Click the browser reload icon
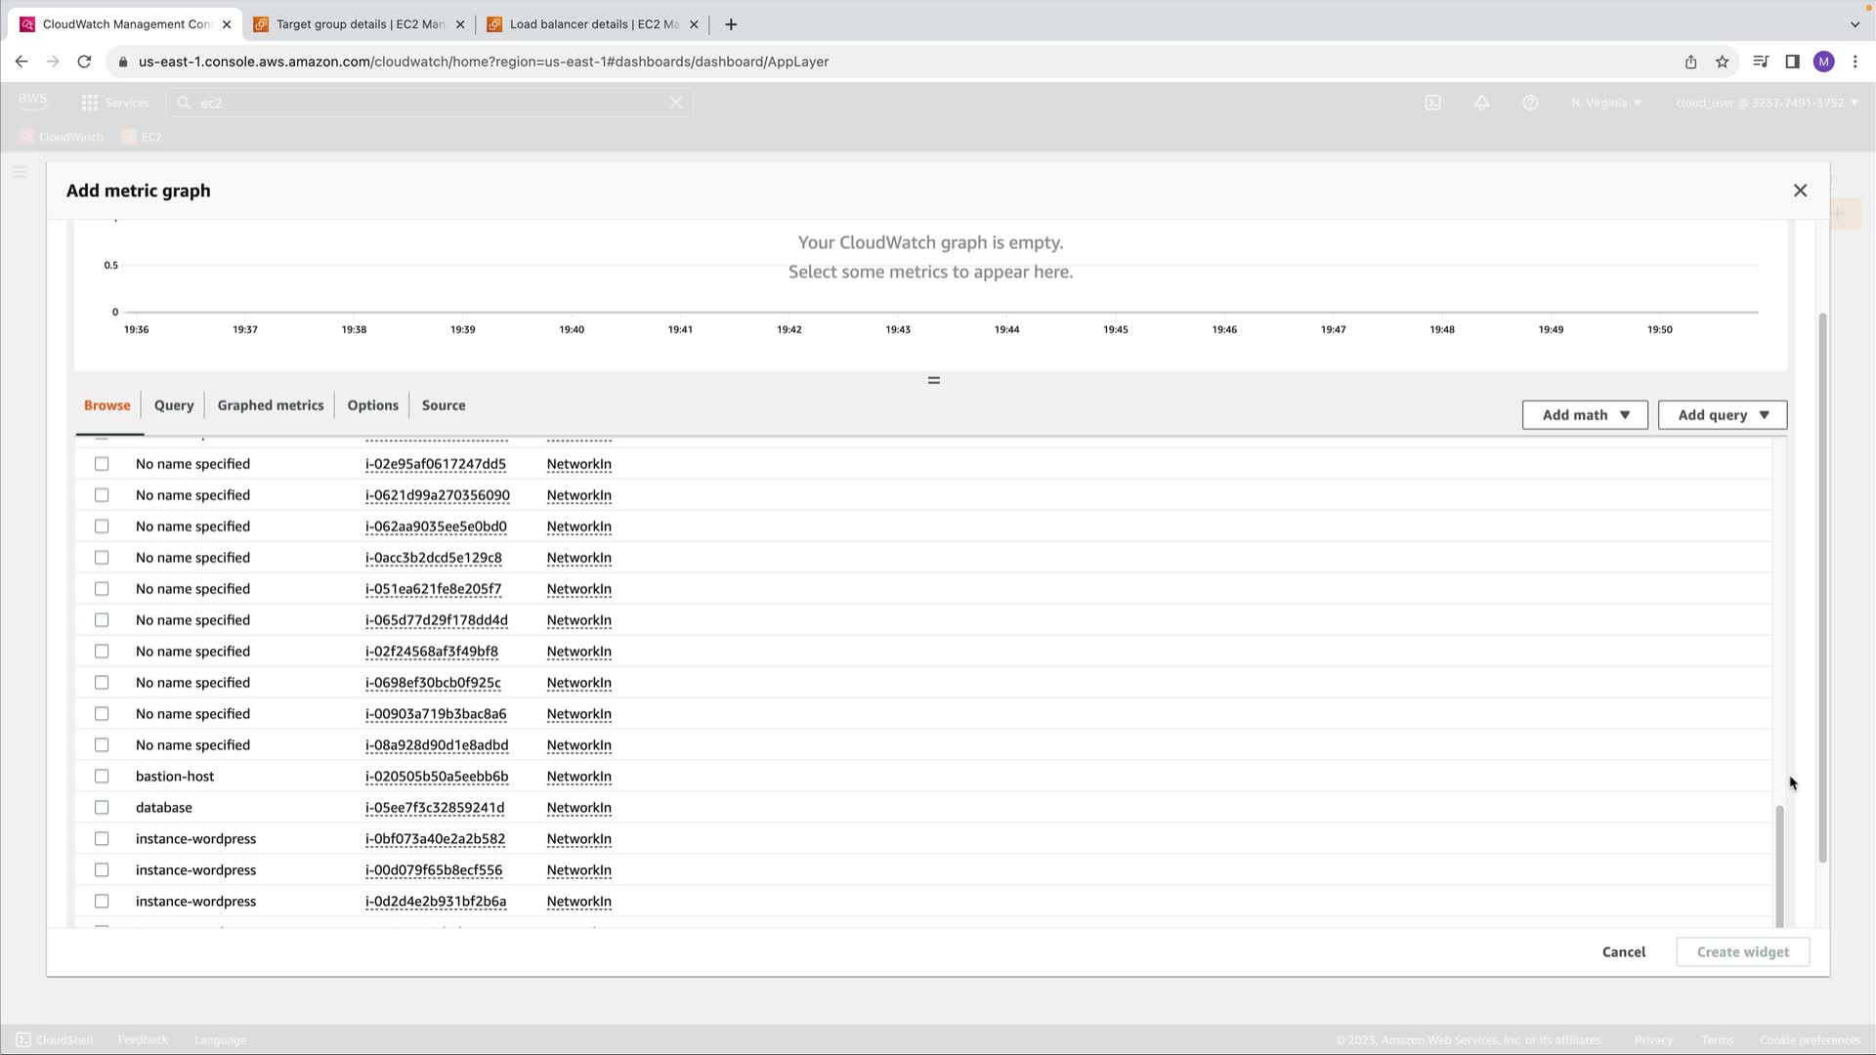 pyautogui.click(x=84, y=62)
